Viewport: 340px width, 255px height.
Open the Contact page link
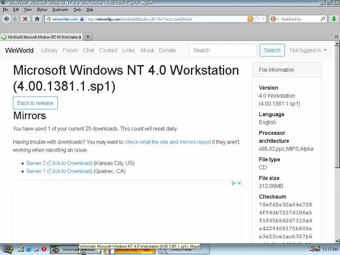click(108, 50)
